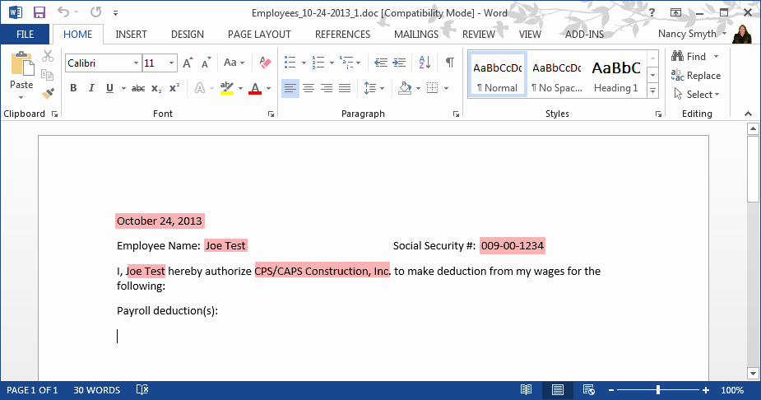The width and height of the screenshot is (761, 400).
Task: Cut selection with the scissors icon
Action: coord(47,56)
